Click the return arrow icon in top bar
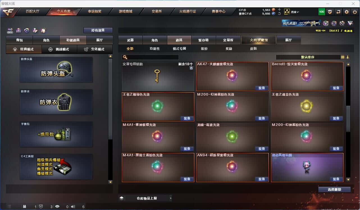360x210 pixels. pos(338,12)
